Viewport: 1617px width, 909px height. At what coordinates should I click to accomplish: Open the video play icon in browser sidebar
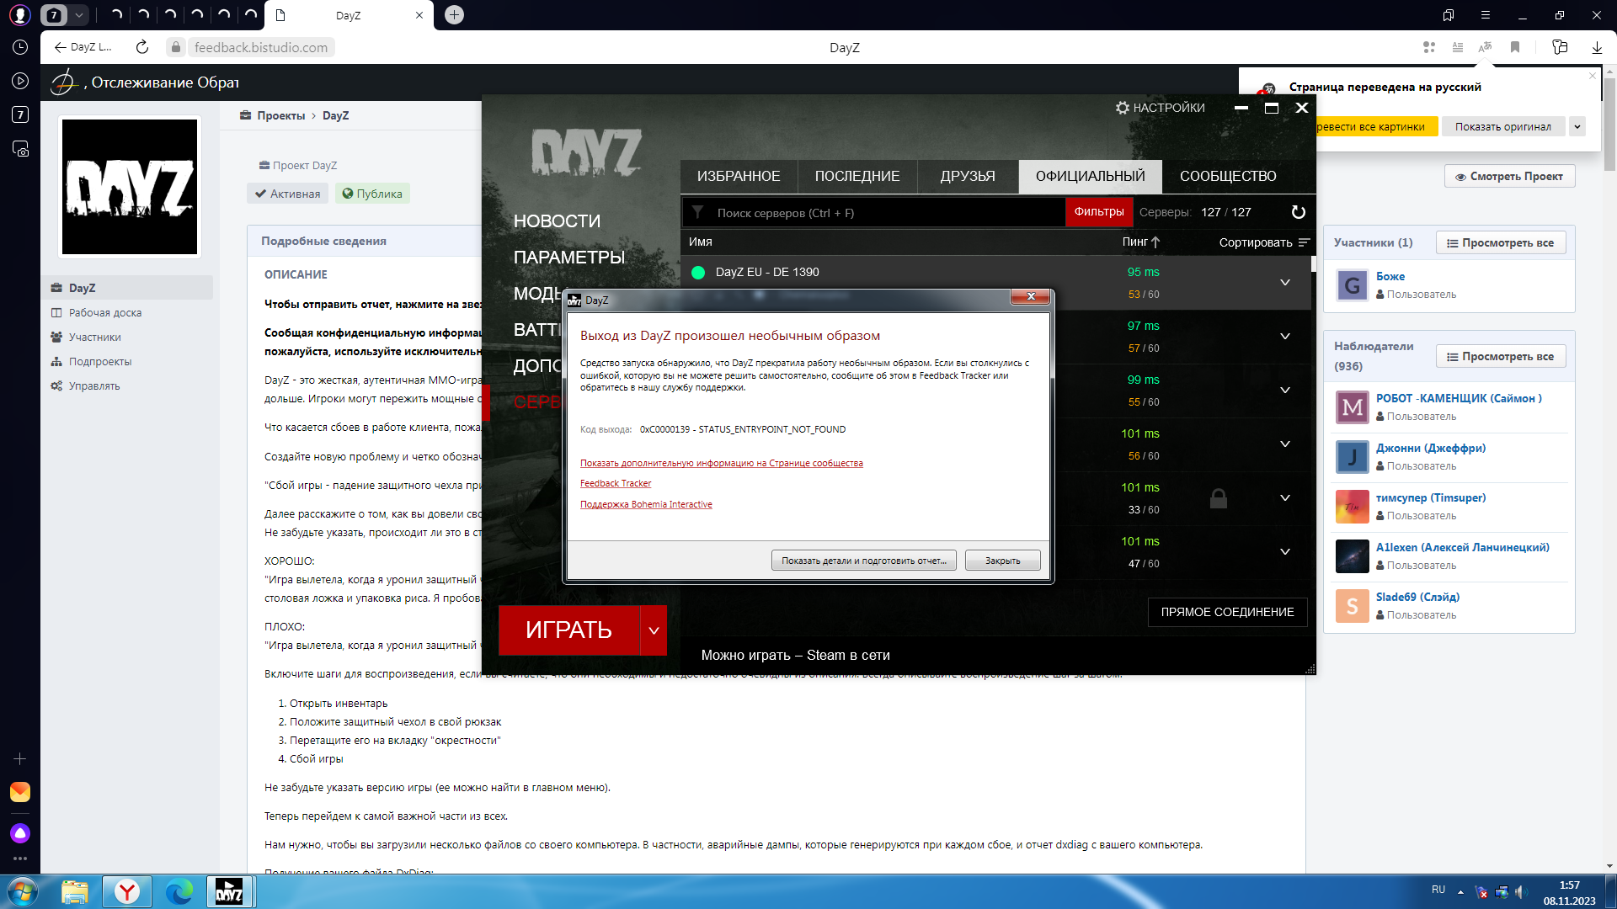click(x=20, y=82)
